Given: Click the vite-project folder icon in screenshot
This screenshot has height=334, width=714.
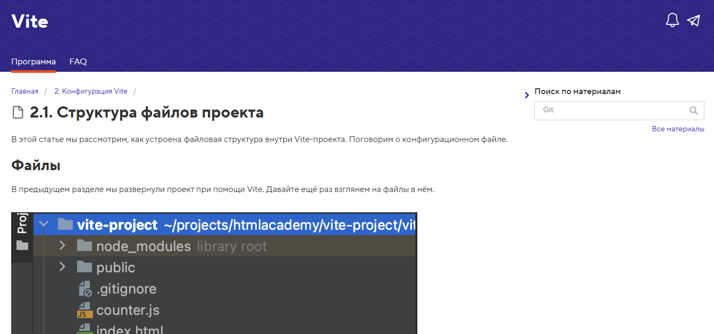Looking at the screenshot, I should 65,224.
